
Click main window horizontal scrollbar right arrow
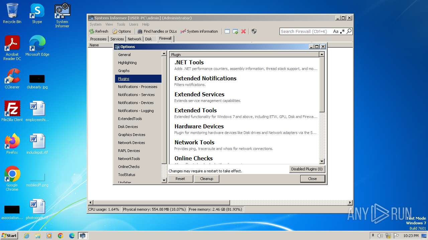click(x=350, y=202)
